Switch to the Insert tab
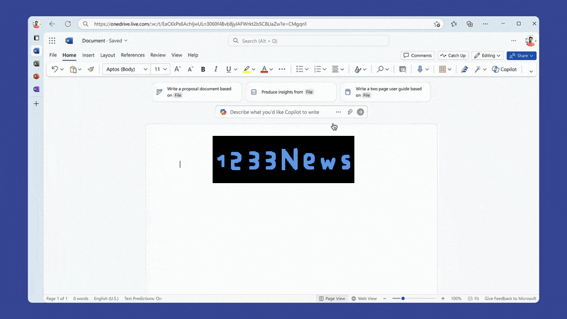The height and width of the screenshot is (319, 567). click(88, 55)
